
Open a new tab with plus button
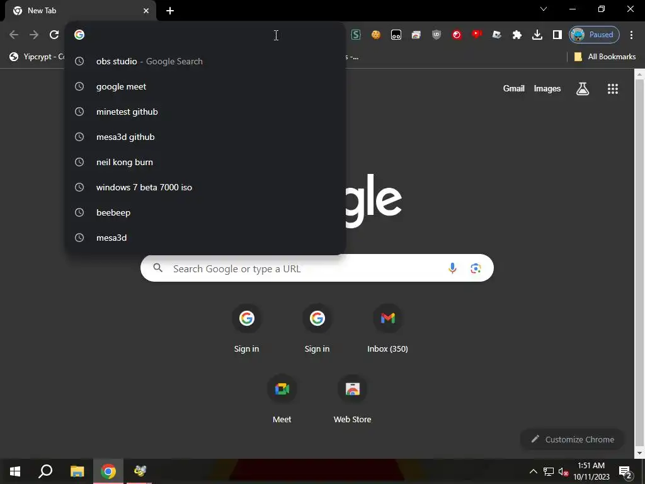tap(170, 11)
